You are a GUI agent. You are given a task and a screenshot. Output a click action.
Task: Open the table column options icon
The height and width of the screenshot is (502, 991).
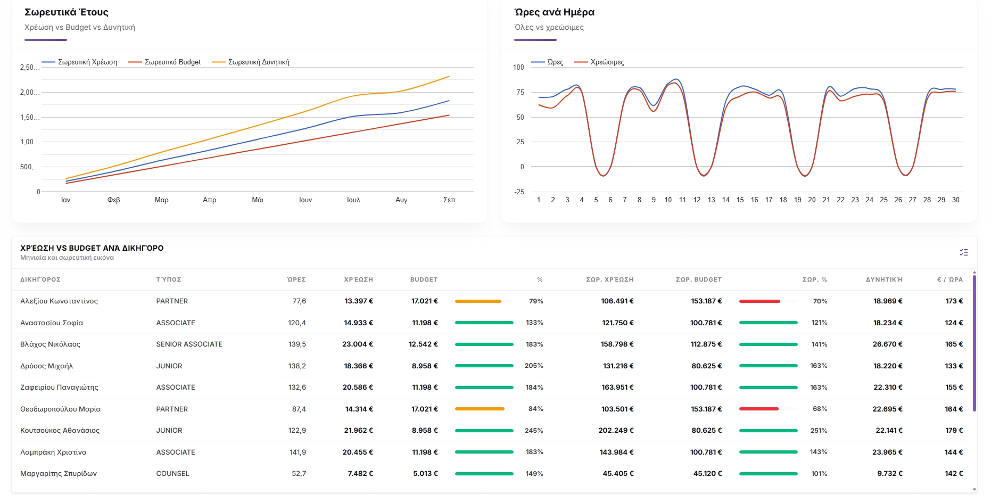[963, 252]
